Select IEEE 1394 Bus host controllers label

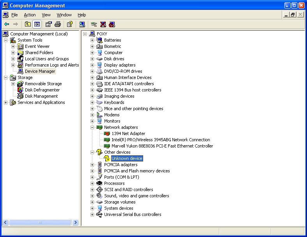pos(133,90)
